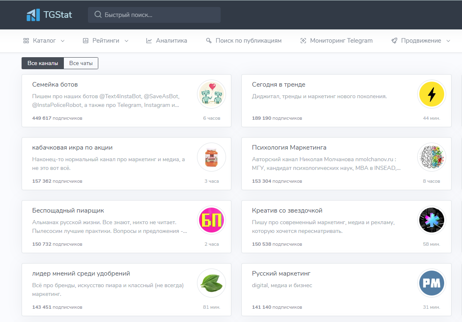Click the yellow lightning bolt channel avatar
The image size is (462, 322).
tap(431, 94)
